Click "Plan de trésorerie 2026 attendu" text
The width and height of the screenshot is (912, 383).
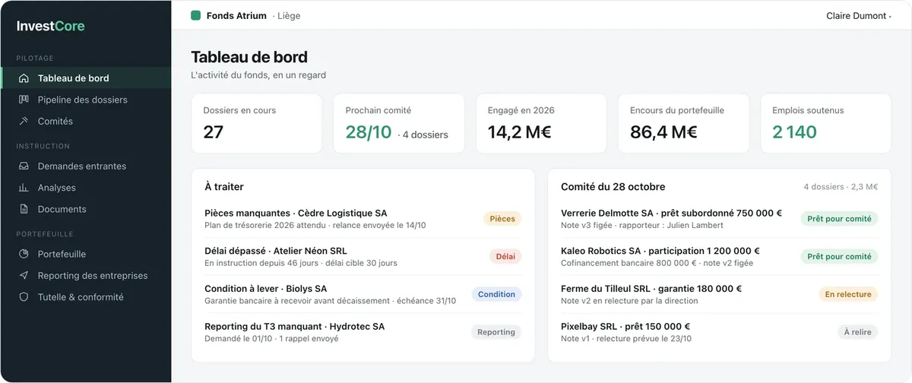click(263, 226)
